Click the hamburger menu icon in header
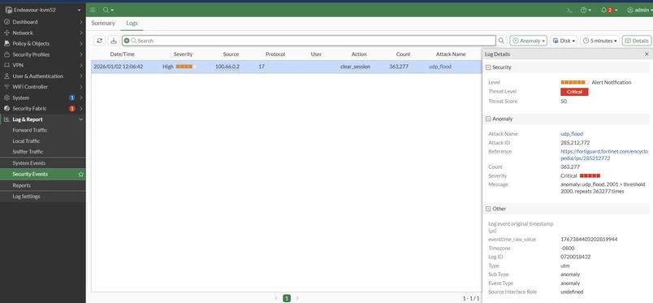Image resolution: width=653 pixels, height=303 pixels. click(x=93, y=10)
